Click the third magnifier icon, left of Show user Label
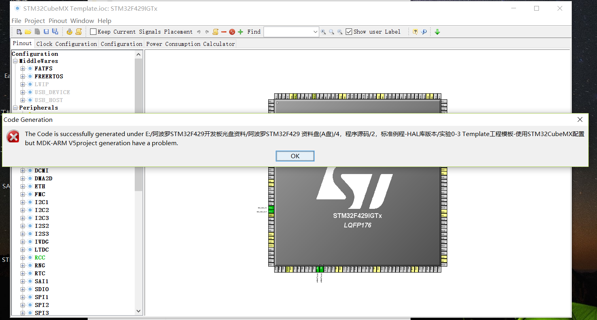Image resolution: width=597 pixels, height=320 pixels. [x=340, y=32]
